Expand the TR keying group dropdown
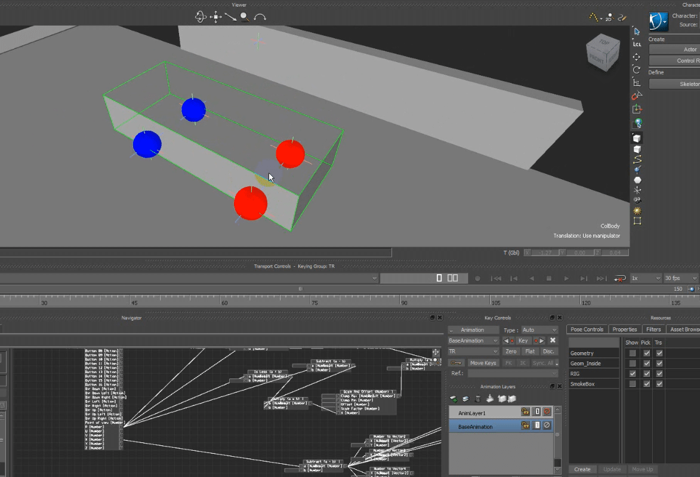This screenshot has height=477, width=700. point(473,352)
